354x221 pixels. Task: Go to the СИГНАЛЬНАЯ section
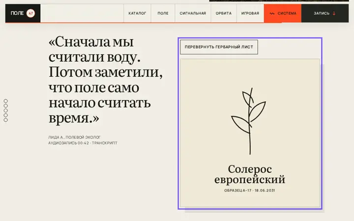(x=193, y=13)
